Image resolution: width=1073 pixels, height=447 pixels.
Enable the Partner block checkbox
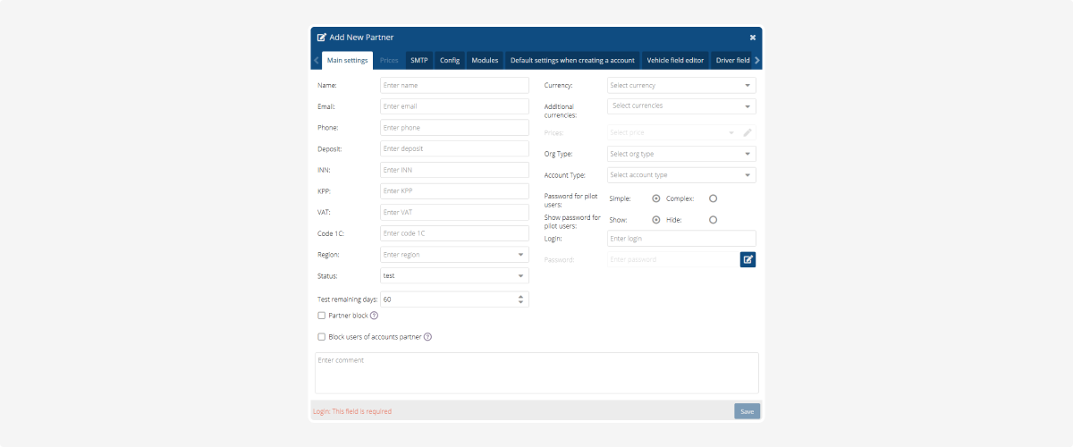pyautogui.click(x=322, y=316)
